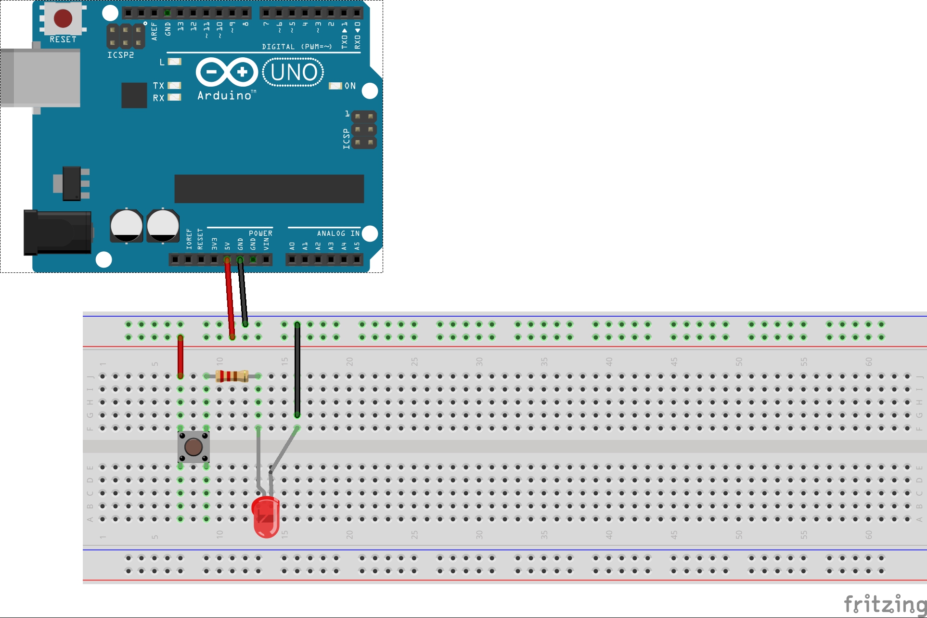Click the pushbutton switch on breadboard
Screen dimensions: 927x618
click(193, 447)
